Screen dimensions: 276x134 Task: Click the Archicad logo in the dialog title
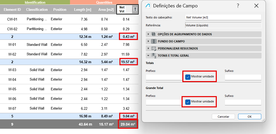[148, 6]
